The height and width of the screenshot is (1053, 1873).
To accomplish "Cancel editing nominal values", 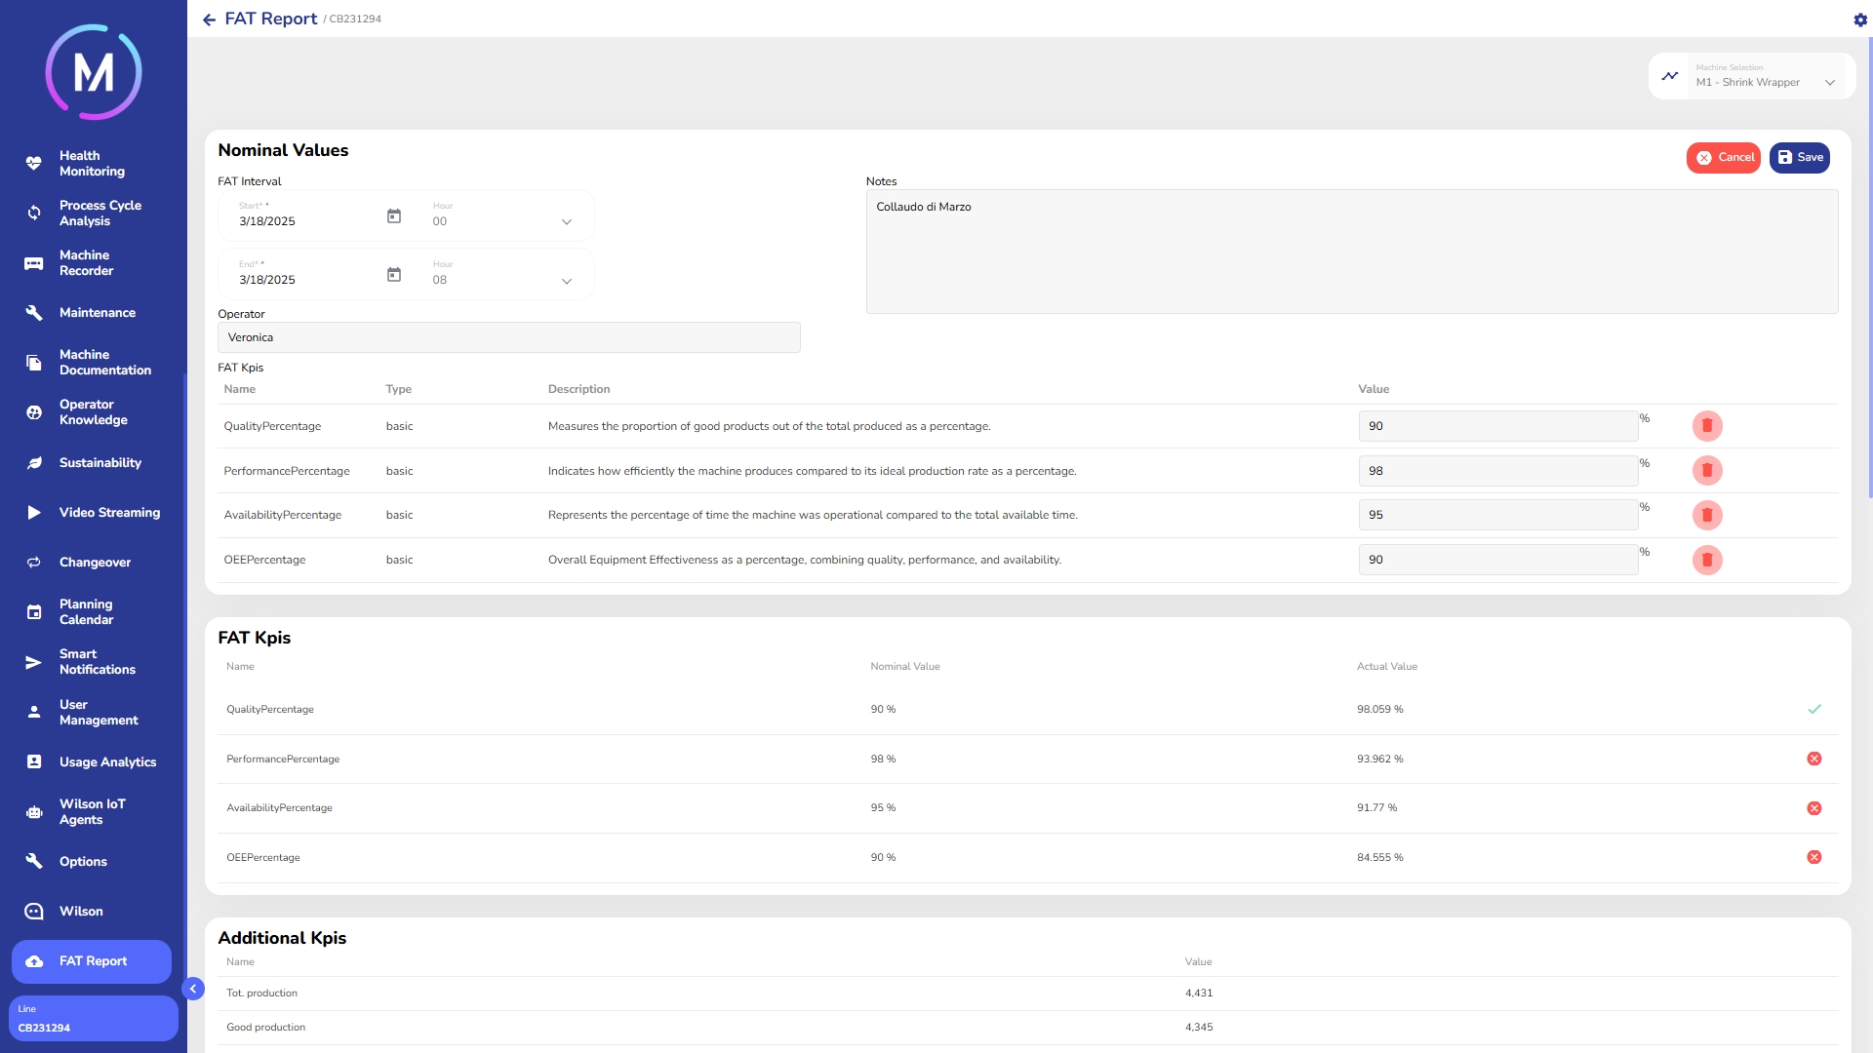I will point(1723,158).
